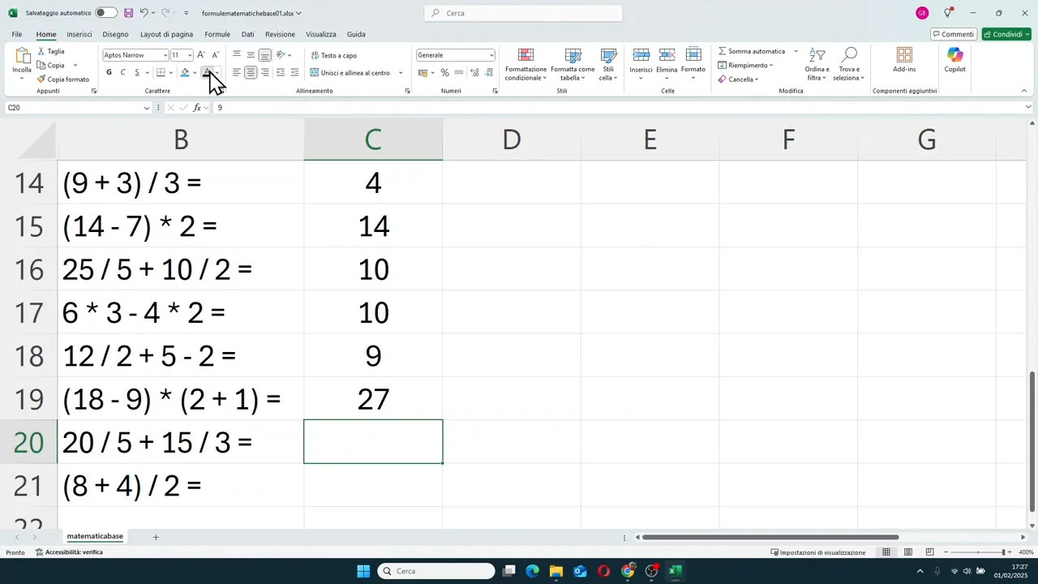Screen dimensions: 1038x584
Task: Open Trova e seleziona menu
Action: pyautogui.click(x=848, y=64)
